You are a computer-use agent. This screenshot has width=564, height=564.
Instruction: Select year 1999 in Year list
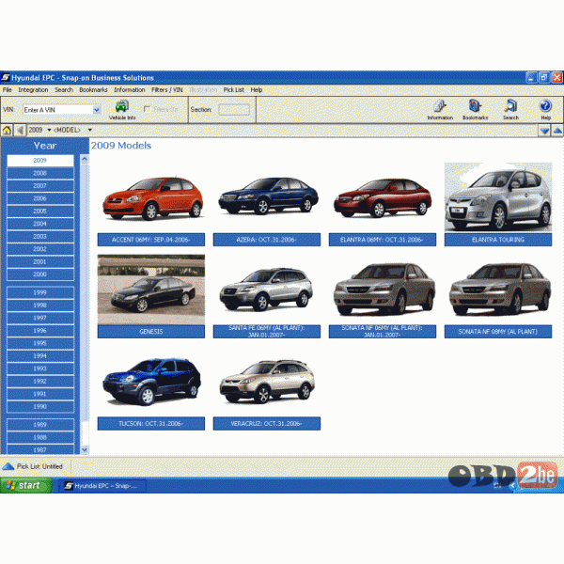[x=39, y=292]
